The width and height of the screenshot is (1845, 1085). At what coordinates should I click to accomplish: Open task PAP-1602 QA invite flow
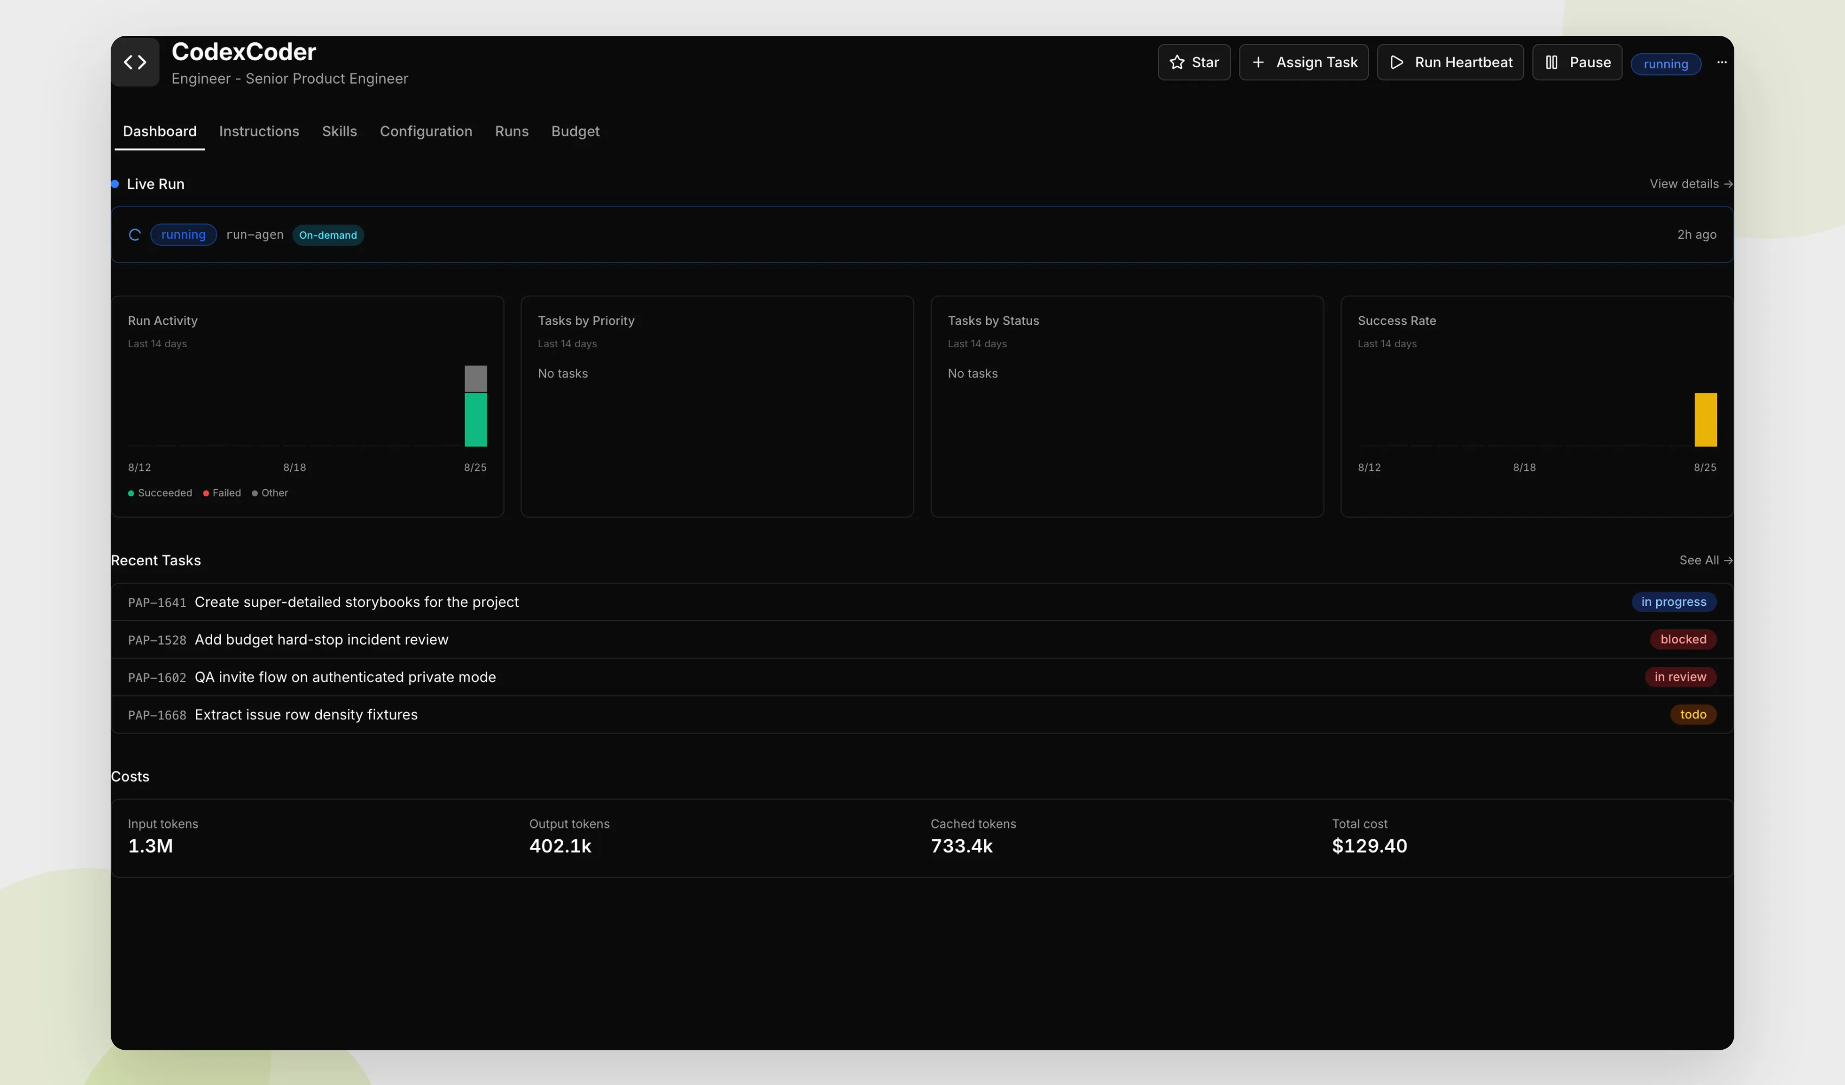[x=922, y=677]
